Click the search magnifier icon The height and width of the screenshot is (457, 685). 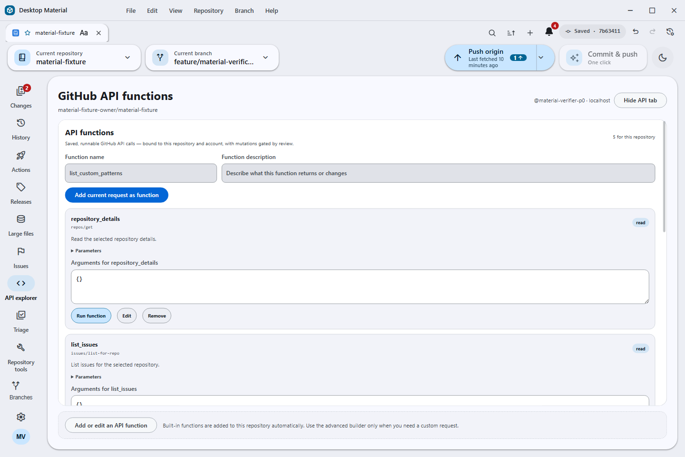tap(492, 33)
